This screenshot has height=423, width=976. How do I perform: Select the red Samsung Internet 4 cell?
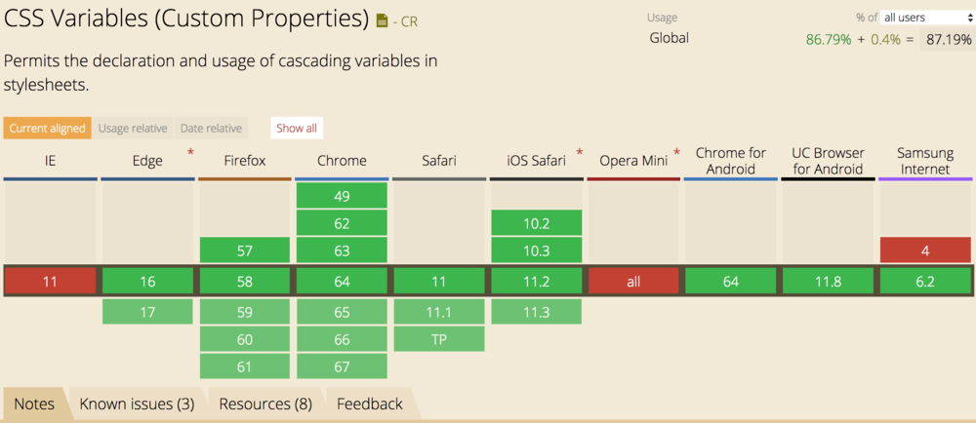925,250
